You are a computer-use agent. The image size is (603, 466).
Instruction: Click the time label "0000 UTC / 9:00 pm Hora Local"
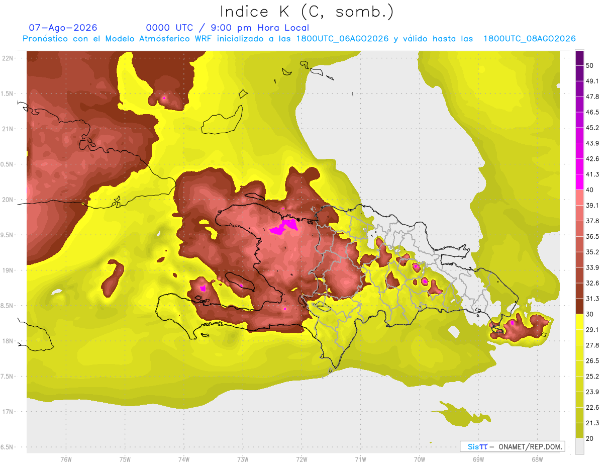coord(228,28)
